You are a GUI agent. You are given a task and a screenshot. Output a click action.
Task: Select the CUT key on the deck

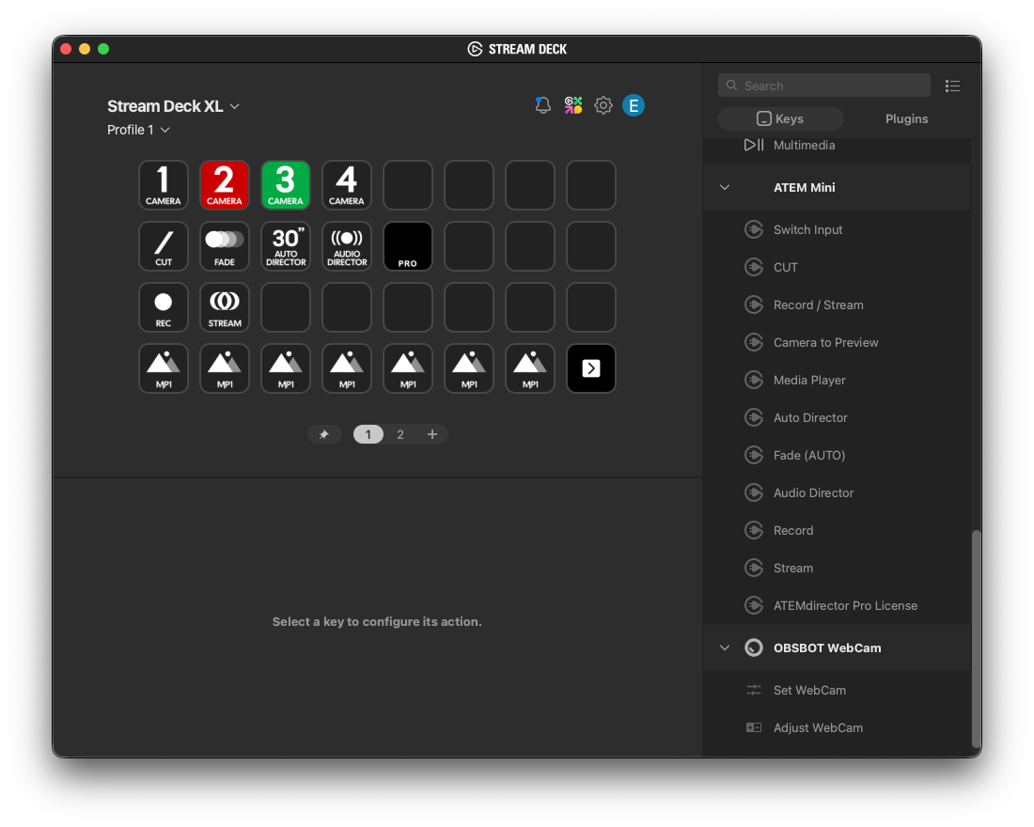click(164, 246)
